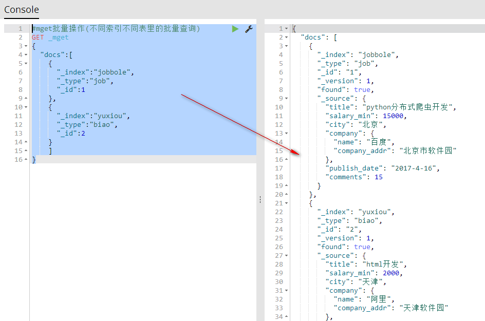485x321 pixels.
Task: Click "_id": "2" in the response
Action: tap(339, 230)
